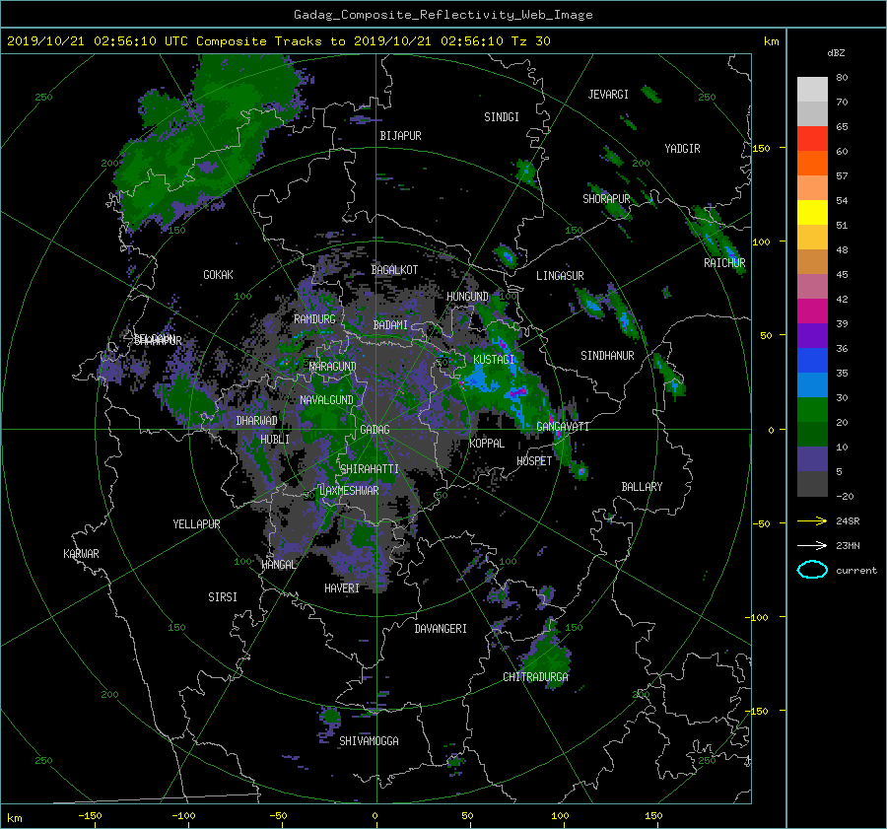Select the gray -20 dBZ legend swatch
887x829 pixels.
pyautogui.click(x=812, y=483)
